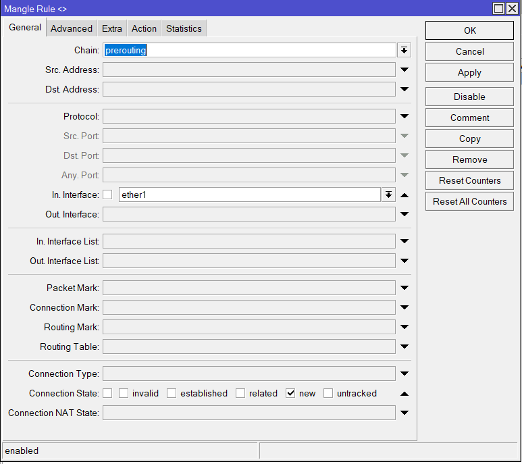Expand the Connection Mark field

point(404,307)
